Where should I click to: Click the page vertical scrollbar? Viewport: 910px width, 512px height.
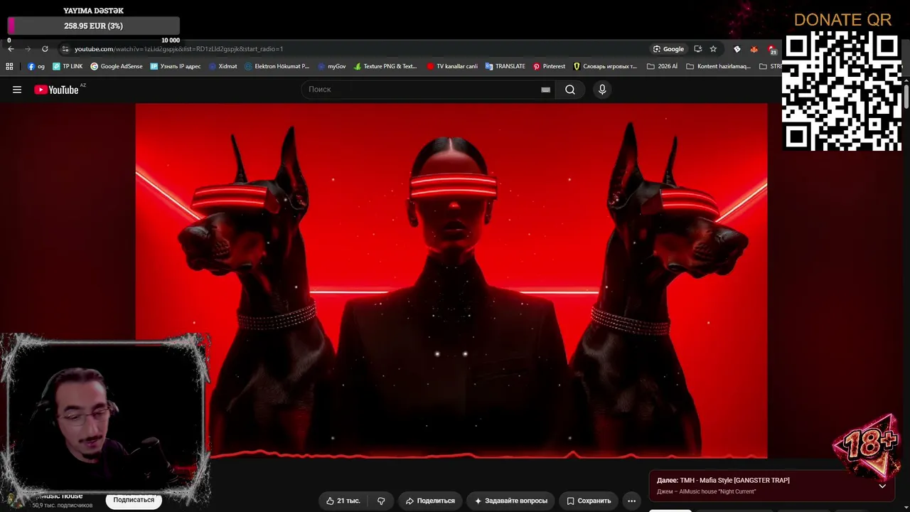pyautogui.click(x=906, y=96)
